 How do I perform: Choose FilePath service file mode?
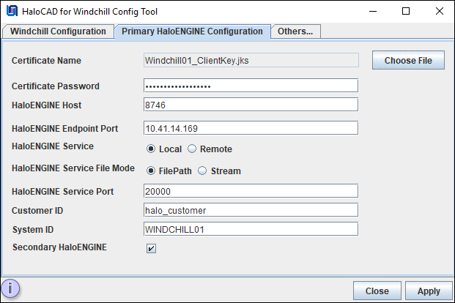click(151, 171)
